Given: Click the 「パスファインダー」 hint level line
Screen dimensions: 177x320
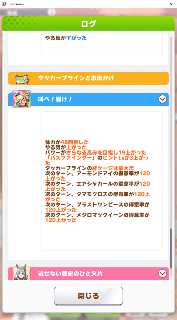Looking at the screenshot, I should (97, 160).
